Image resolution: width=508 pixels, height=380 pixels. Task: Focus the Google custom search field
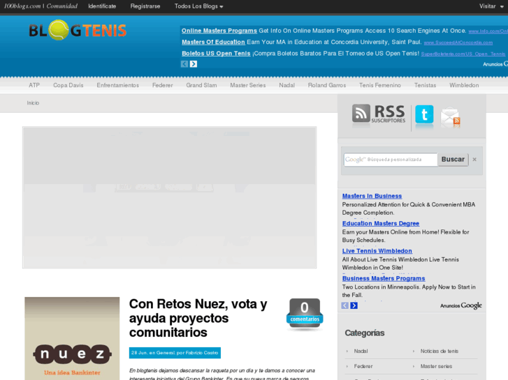[x=391, y=160]
